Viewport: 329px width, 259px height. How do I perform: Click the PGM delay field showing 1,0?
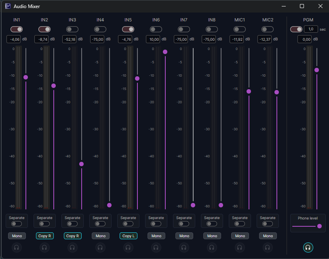coord(311,29)
